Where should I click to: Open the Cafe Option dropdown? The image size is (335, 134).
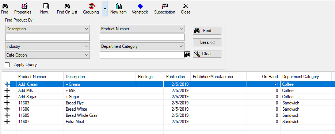(x=47, y=55)
